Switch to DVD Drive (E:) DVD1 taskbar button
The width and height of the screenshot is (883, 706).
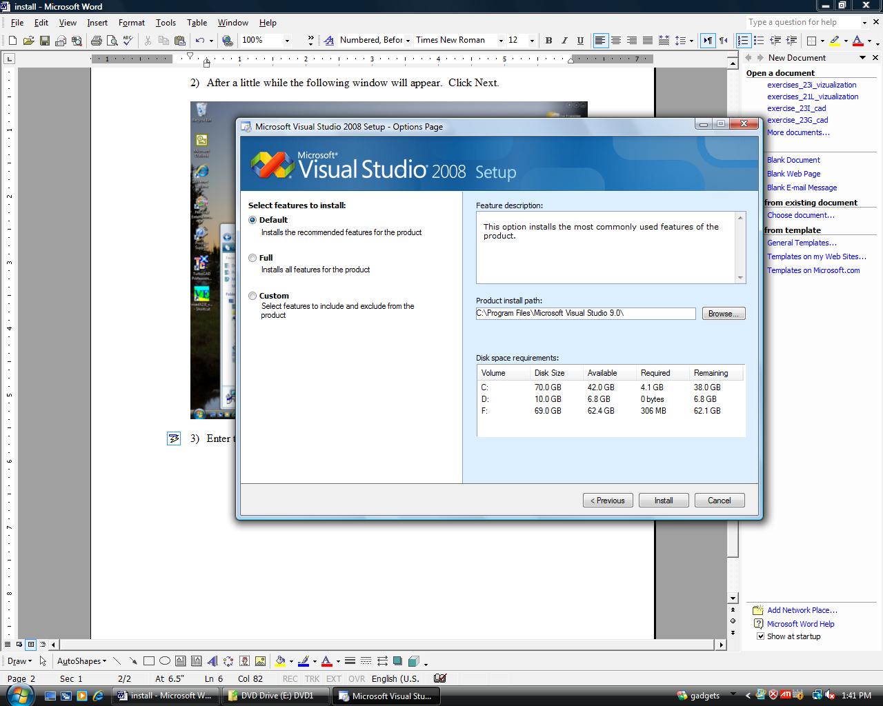click(x=276, y=696)
